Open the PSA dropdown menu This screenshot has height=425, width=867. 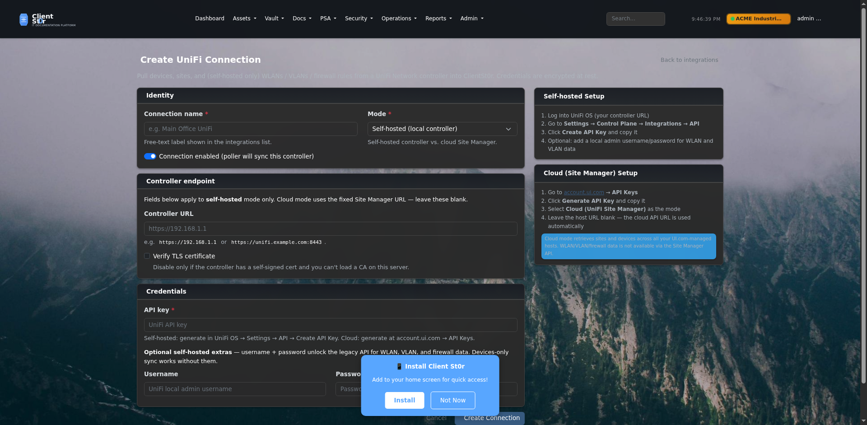point(328,19)
